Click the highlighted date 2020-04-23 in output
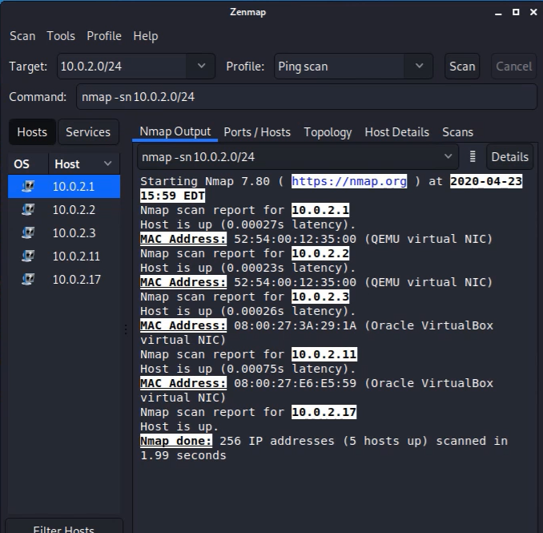The width and height of the screenshot is (543, 533). click(486, 181)
